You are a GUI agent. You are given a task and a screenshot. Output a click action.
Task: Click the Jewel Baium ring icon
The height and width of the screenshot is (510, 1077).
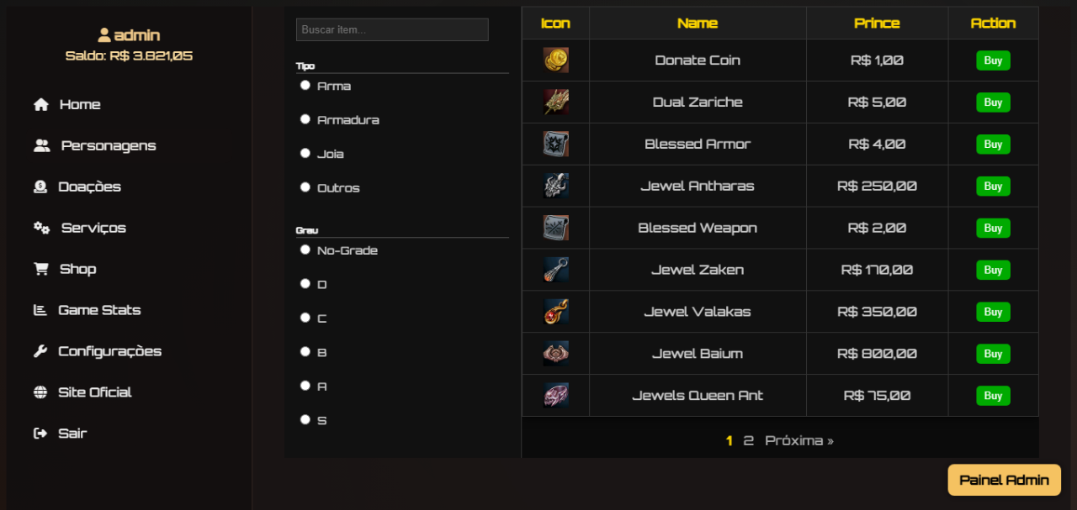click(555, 354)
